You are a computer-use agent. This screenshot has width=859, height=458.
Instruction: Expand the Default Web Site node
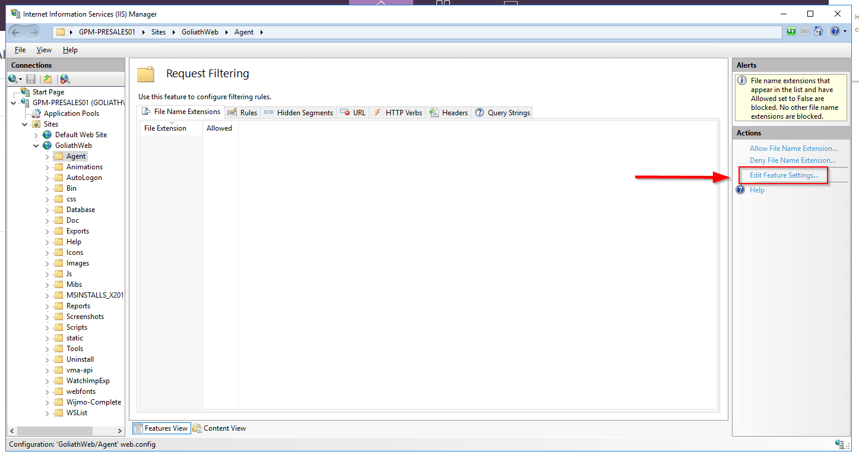click(36, 134)
